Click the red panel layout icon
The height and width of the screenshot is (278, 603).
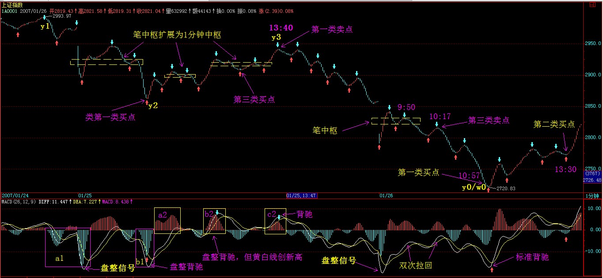point(592,5)
